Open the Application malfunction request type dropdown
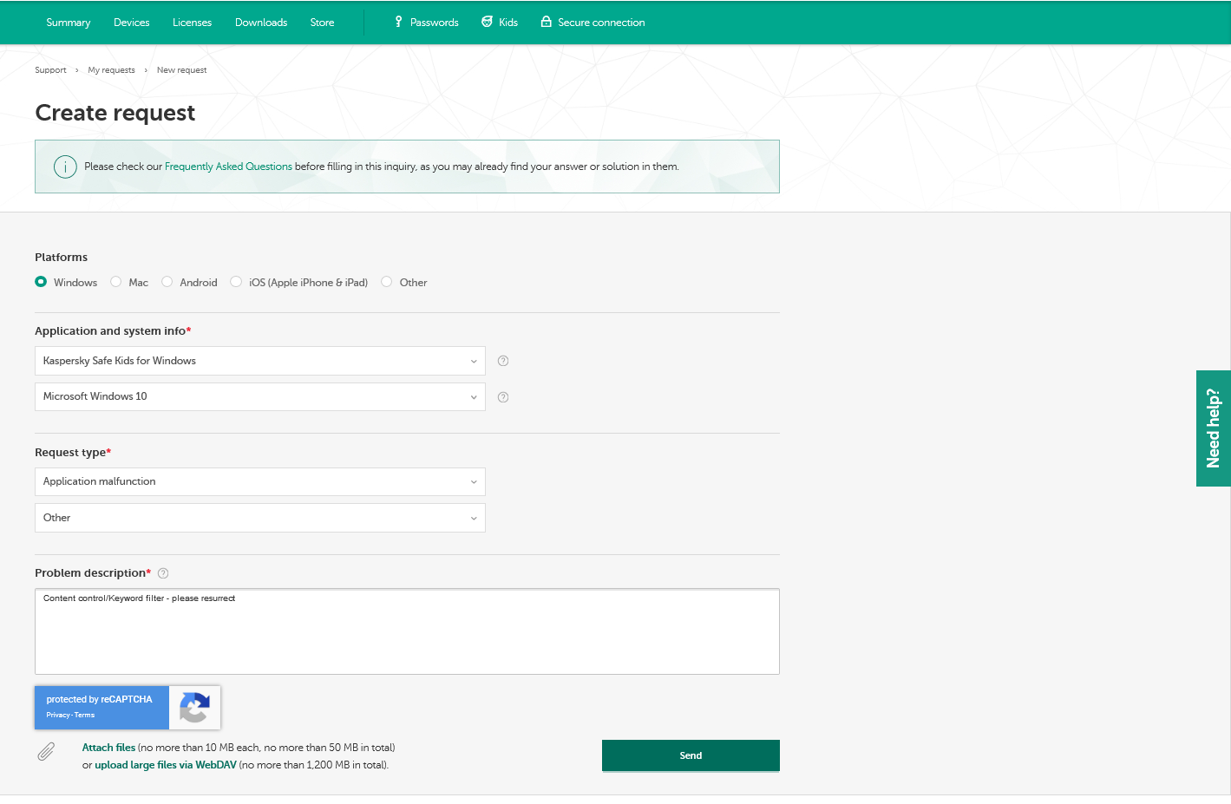Image resolution: width=1231 pixels, height=804 pixels. click(x=260, y=481)
